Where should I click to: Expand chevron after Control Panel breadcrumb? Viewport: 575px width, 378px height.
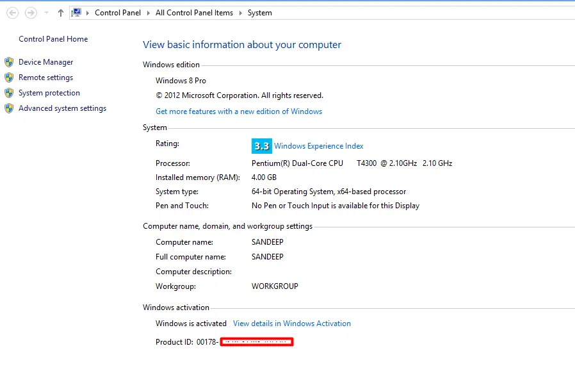148,13
